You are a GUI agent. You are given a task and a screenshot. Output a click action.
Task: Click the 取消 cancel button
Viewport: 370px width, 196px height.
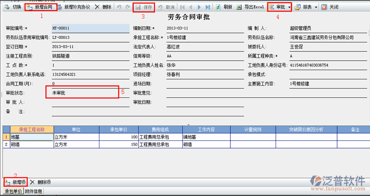[166, 7]
